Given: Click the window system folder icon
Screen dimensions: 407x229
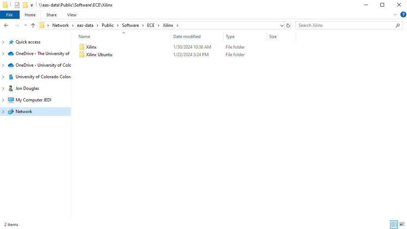Looking at the screenshot, I should pos(5,5).
